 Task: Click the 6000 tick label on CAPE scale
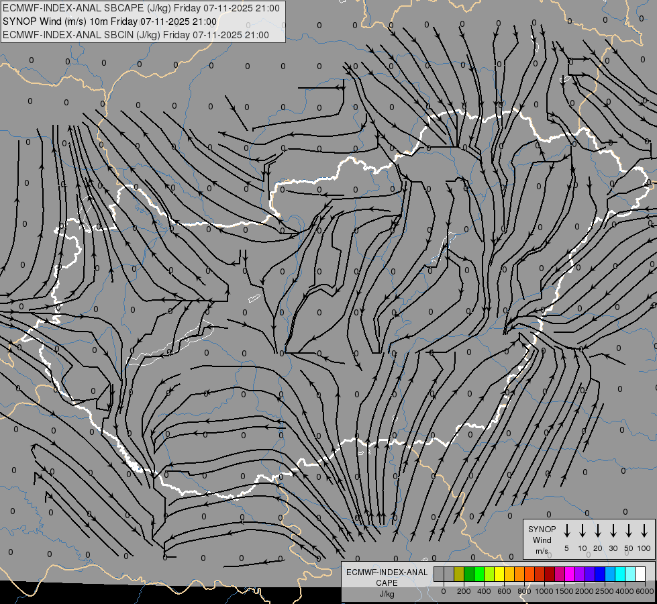tap(644, 591)
